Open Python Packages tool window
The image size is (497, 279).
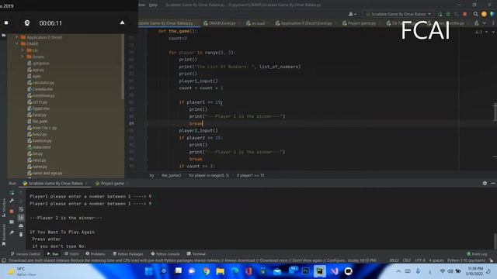pyautogui.click(x=128, y=253)
